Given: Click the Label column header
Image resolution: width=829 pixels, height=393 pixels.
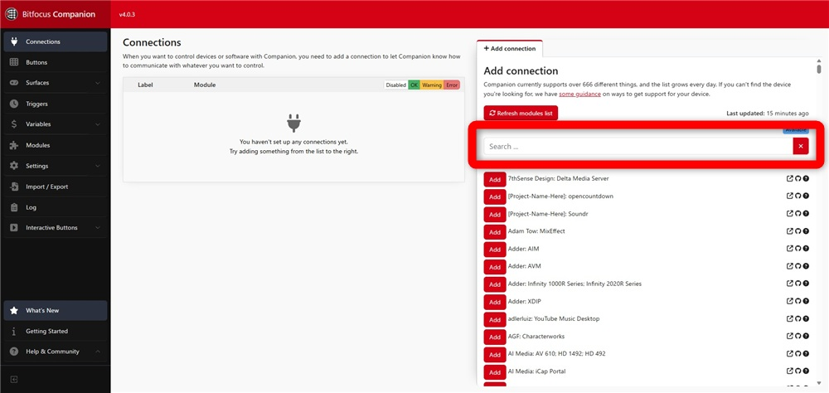Looking at the screenshot, I should click(x=145, y=85).
